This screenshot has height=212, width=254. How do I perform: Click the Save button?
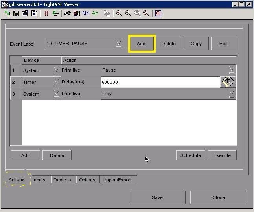click(x=157, y=197)
